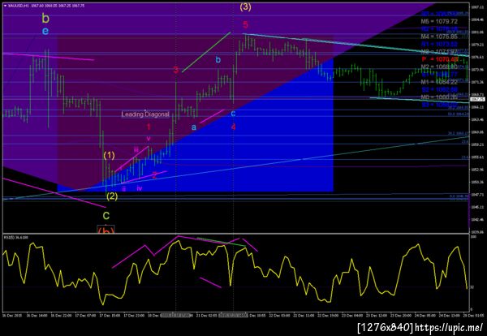The image size is (487, 336).
Task: Click the yellow (3) wave label
Action: [245, 6]
